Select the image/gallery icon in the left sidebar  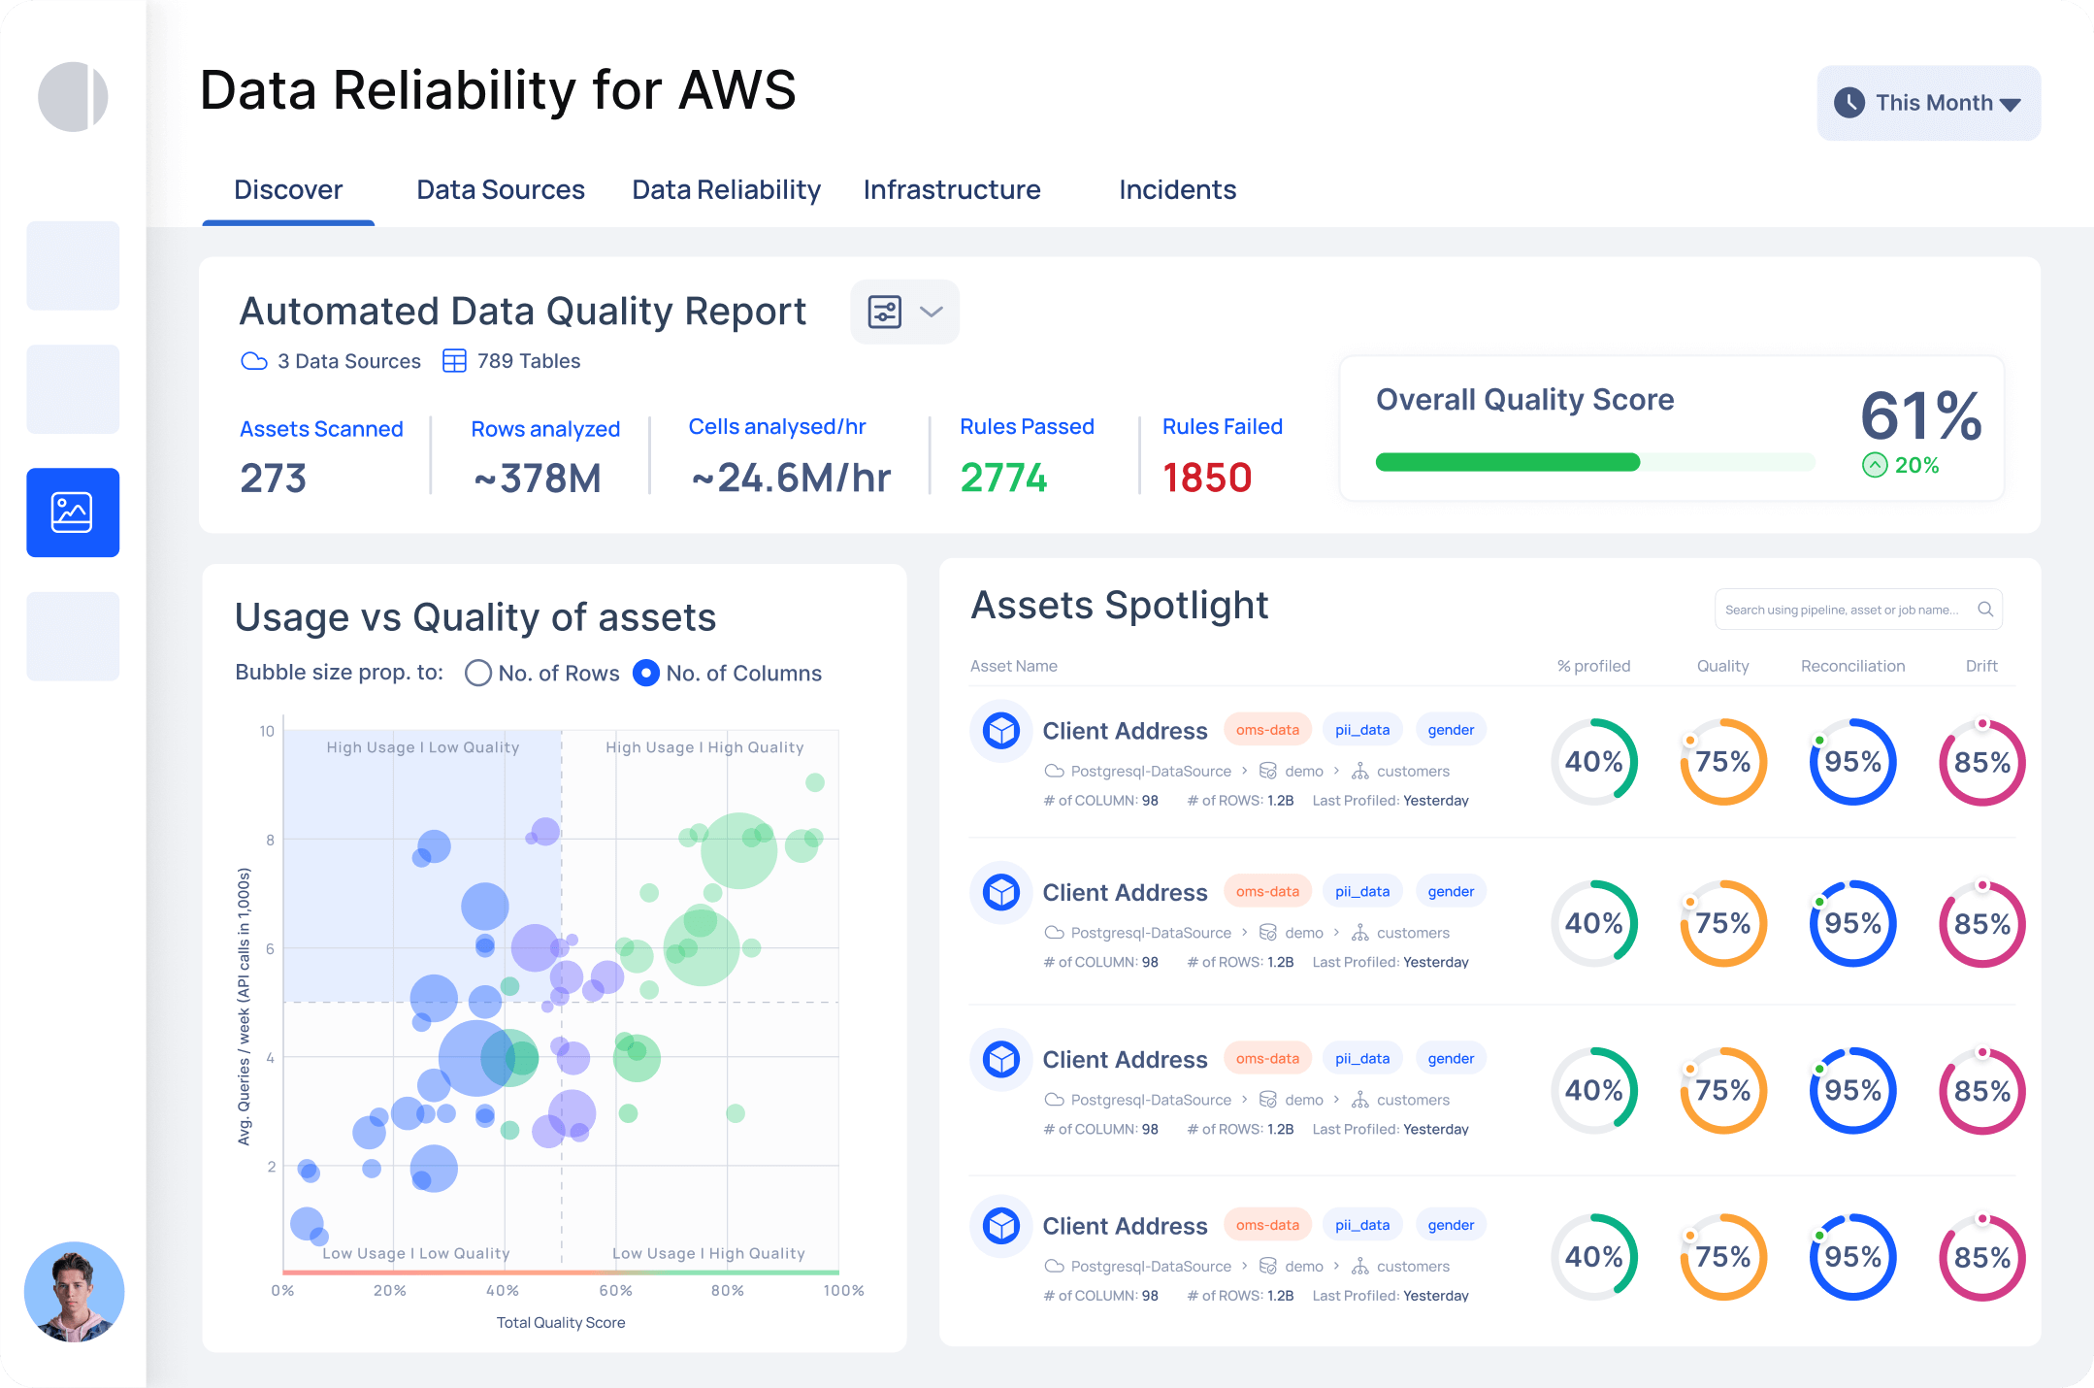click(x=73, y=512)
